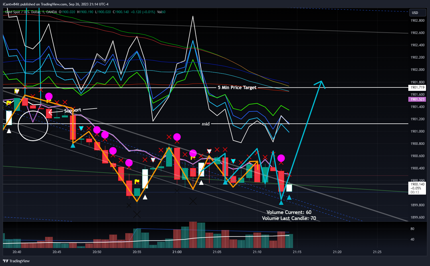Click the volume axis label 80
This screenshot has width=430, height=266.
pos(412,229)
